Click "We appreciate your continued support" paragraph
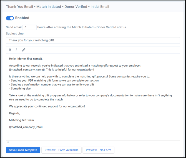 47,106
